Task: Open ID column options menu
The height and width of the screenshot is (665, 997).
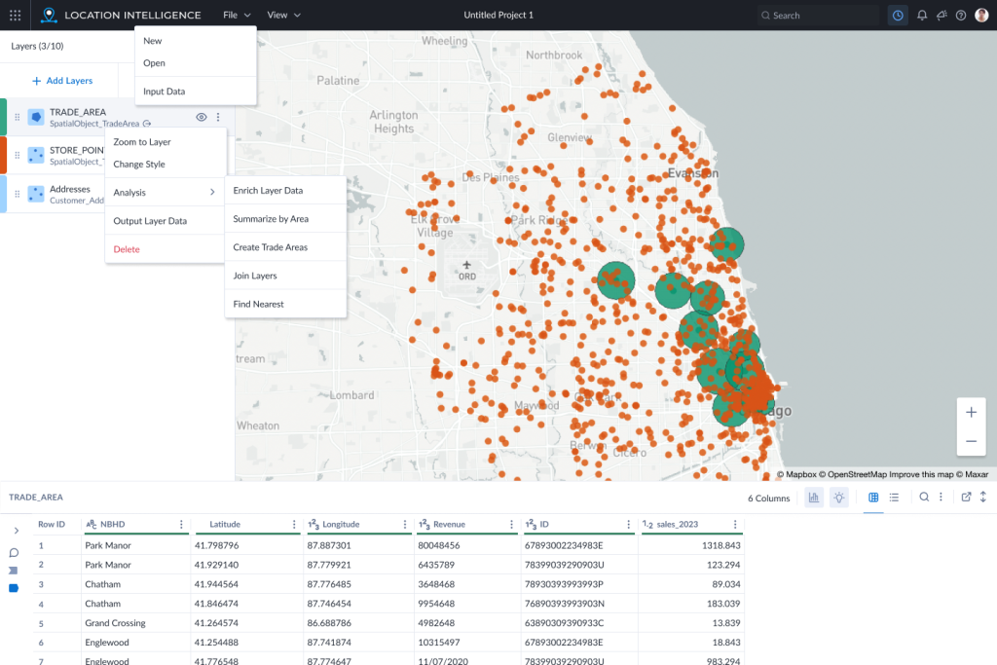Action: (x=628, y=525)
